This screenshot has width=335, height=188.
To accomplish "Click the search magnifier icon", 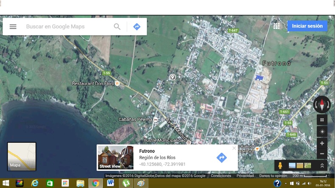I will [117, 27].
